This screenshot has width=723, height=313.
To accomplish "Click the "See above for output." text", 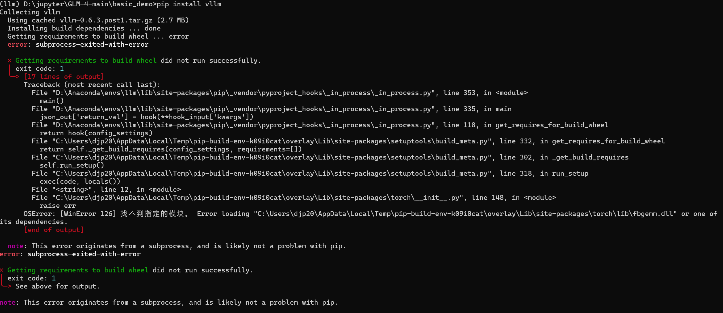I will pyautogui.click(x=58, y=286).
